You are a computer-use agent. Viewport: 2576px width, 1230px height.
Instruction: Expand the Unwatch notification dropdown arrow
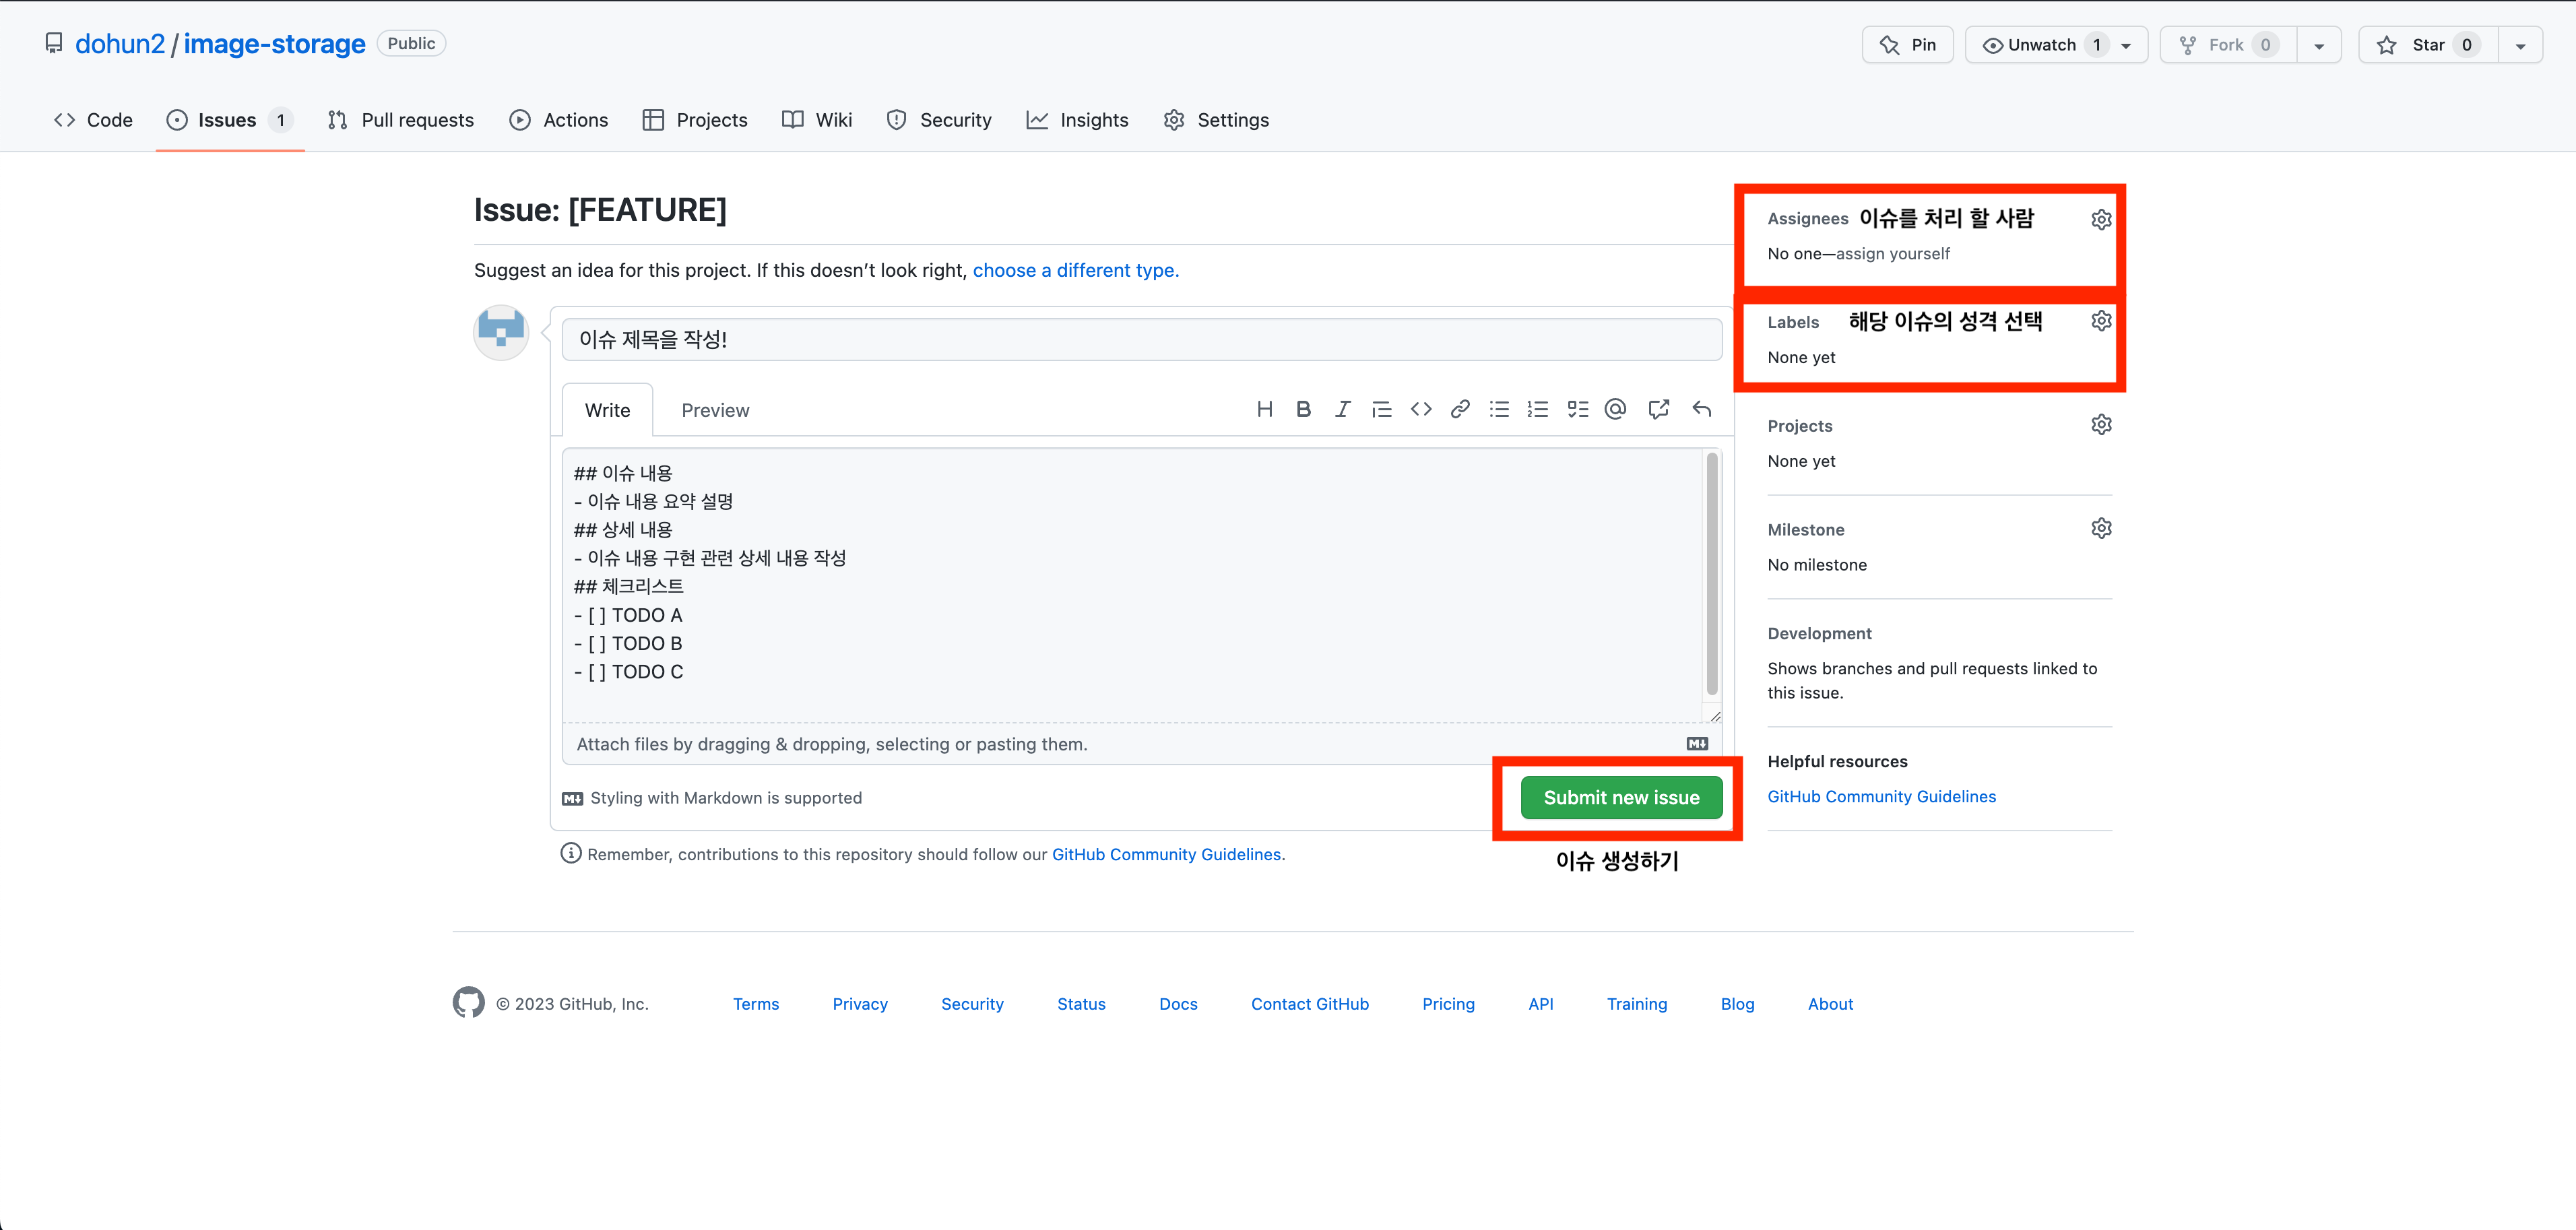pyautogui.click(x=2126, y=46)
